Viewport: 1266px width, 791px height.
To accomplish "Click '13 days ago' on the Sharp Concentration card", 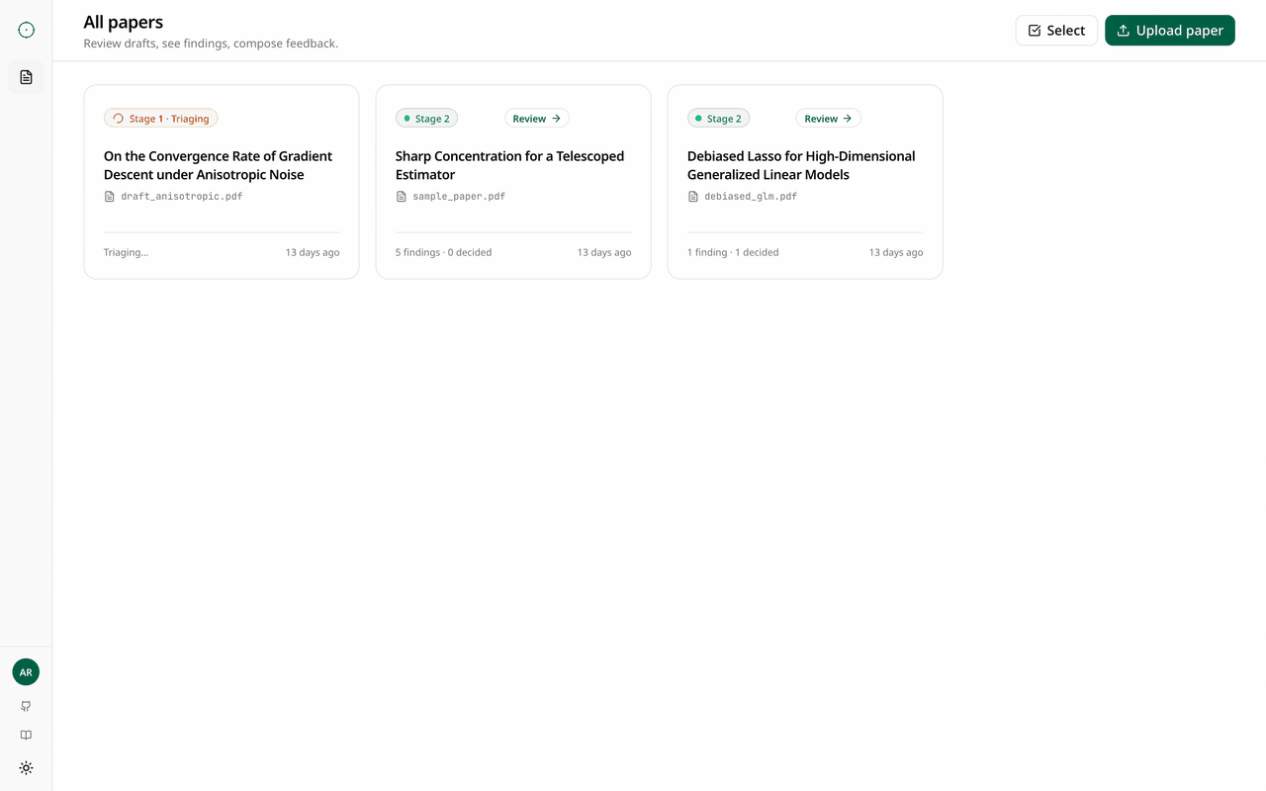I will 604,253.
